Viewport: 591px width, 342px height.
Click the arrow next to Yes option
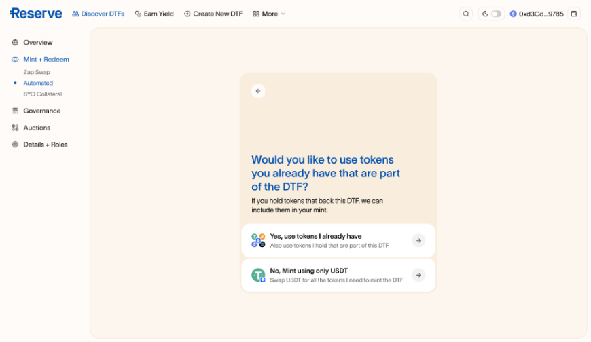[x=419, y=240]
